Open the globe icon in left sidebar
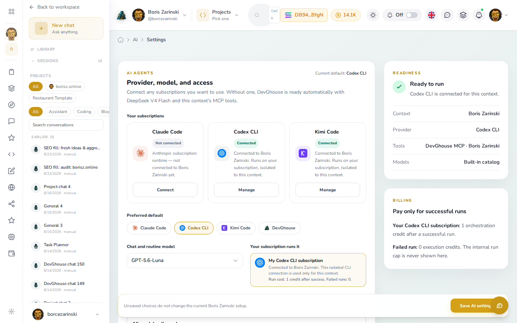This screenshot has height=323, width=517. (x=11, y=187)
